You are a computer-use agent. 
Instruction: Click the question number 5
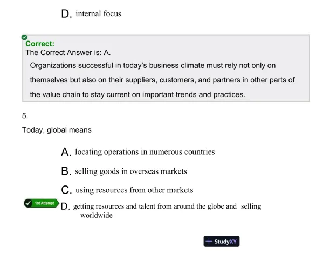[x=25, y=115]
